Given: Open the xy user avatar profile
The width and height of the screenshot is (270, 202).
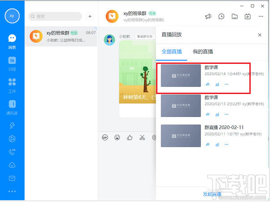Looking at the screenshot, I should click(x=12, y=16).
